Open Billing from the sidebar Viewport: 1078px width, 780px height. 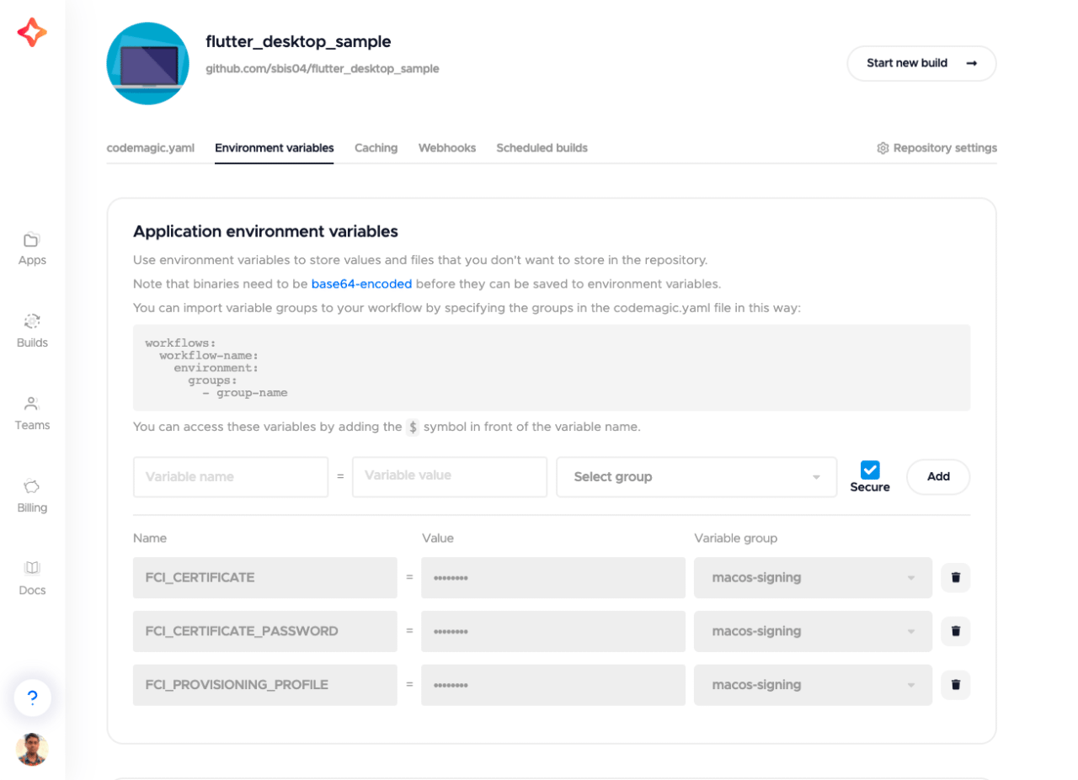[x=32, y=496]
